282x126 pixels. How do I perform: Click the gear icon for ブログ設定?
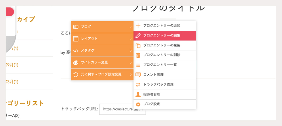138,104
